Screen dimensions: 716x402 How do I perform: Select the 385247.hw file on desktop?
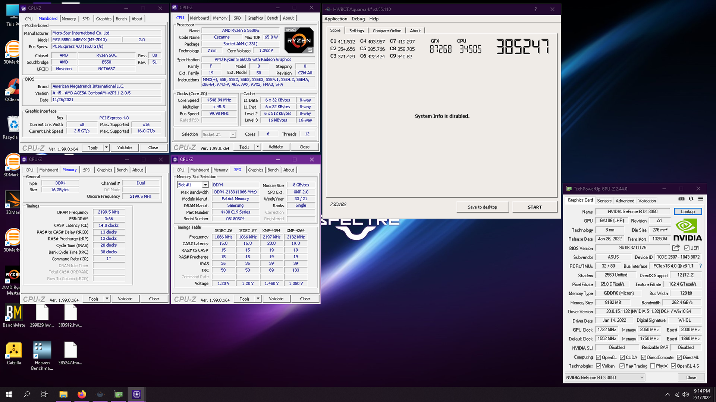pos(70,353)
